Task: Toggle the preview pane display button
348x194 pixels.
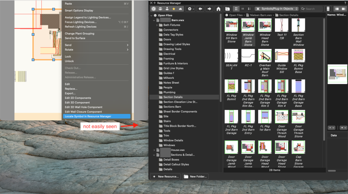Action: pyautogui.click(x=327, y=9)
